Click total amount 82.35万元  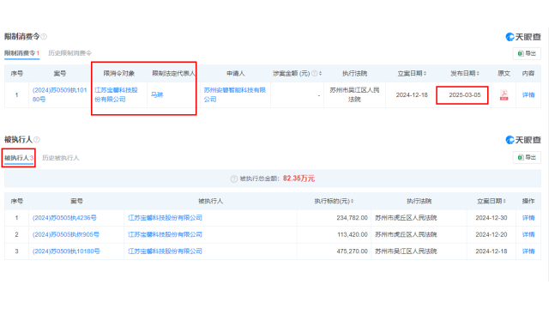coord(299,179)
